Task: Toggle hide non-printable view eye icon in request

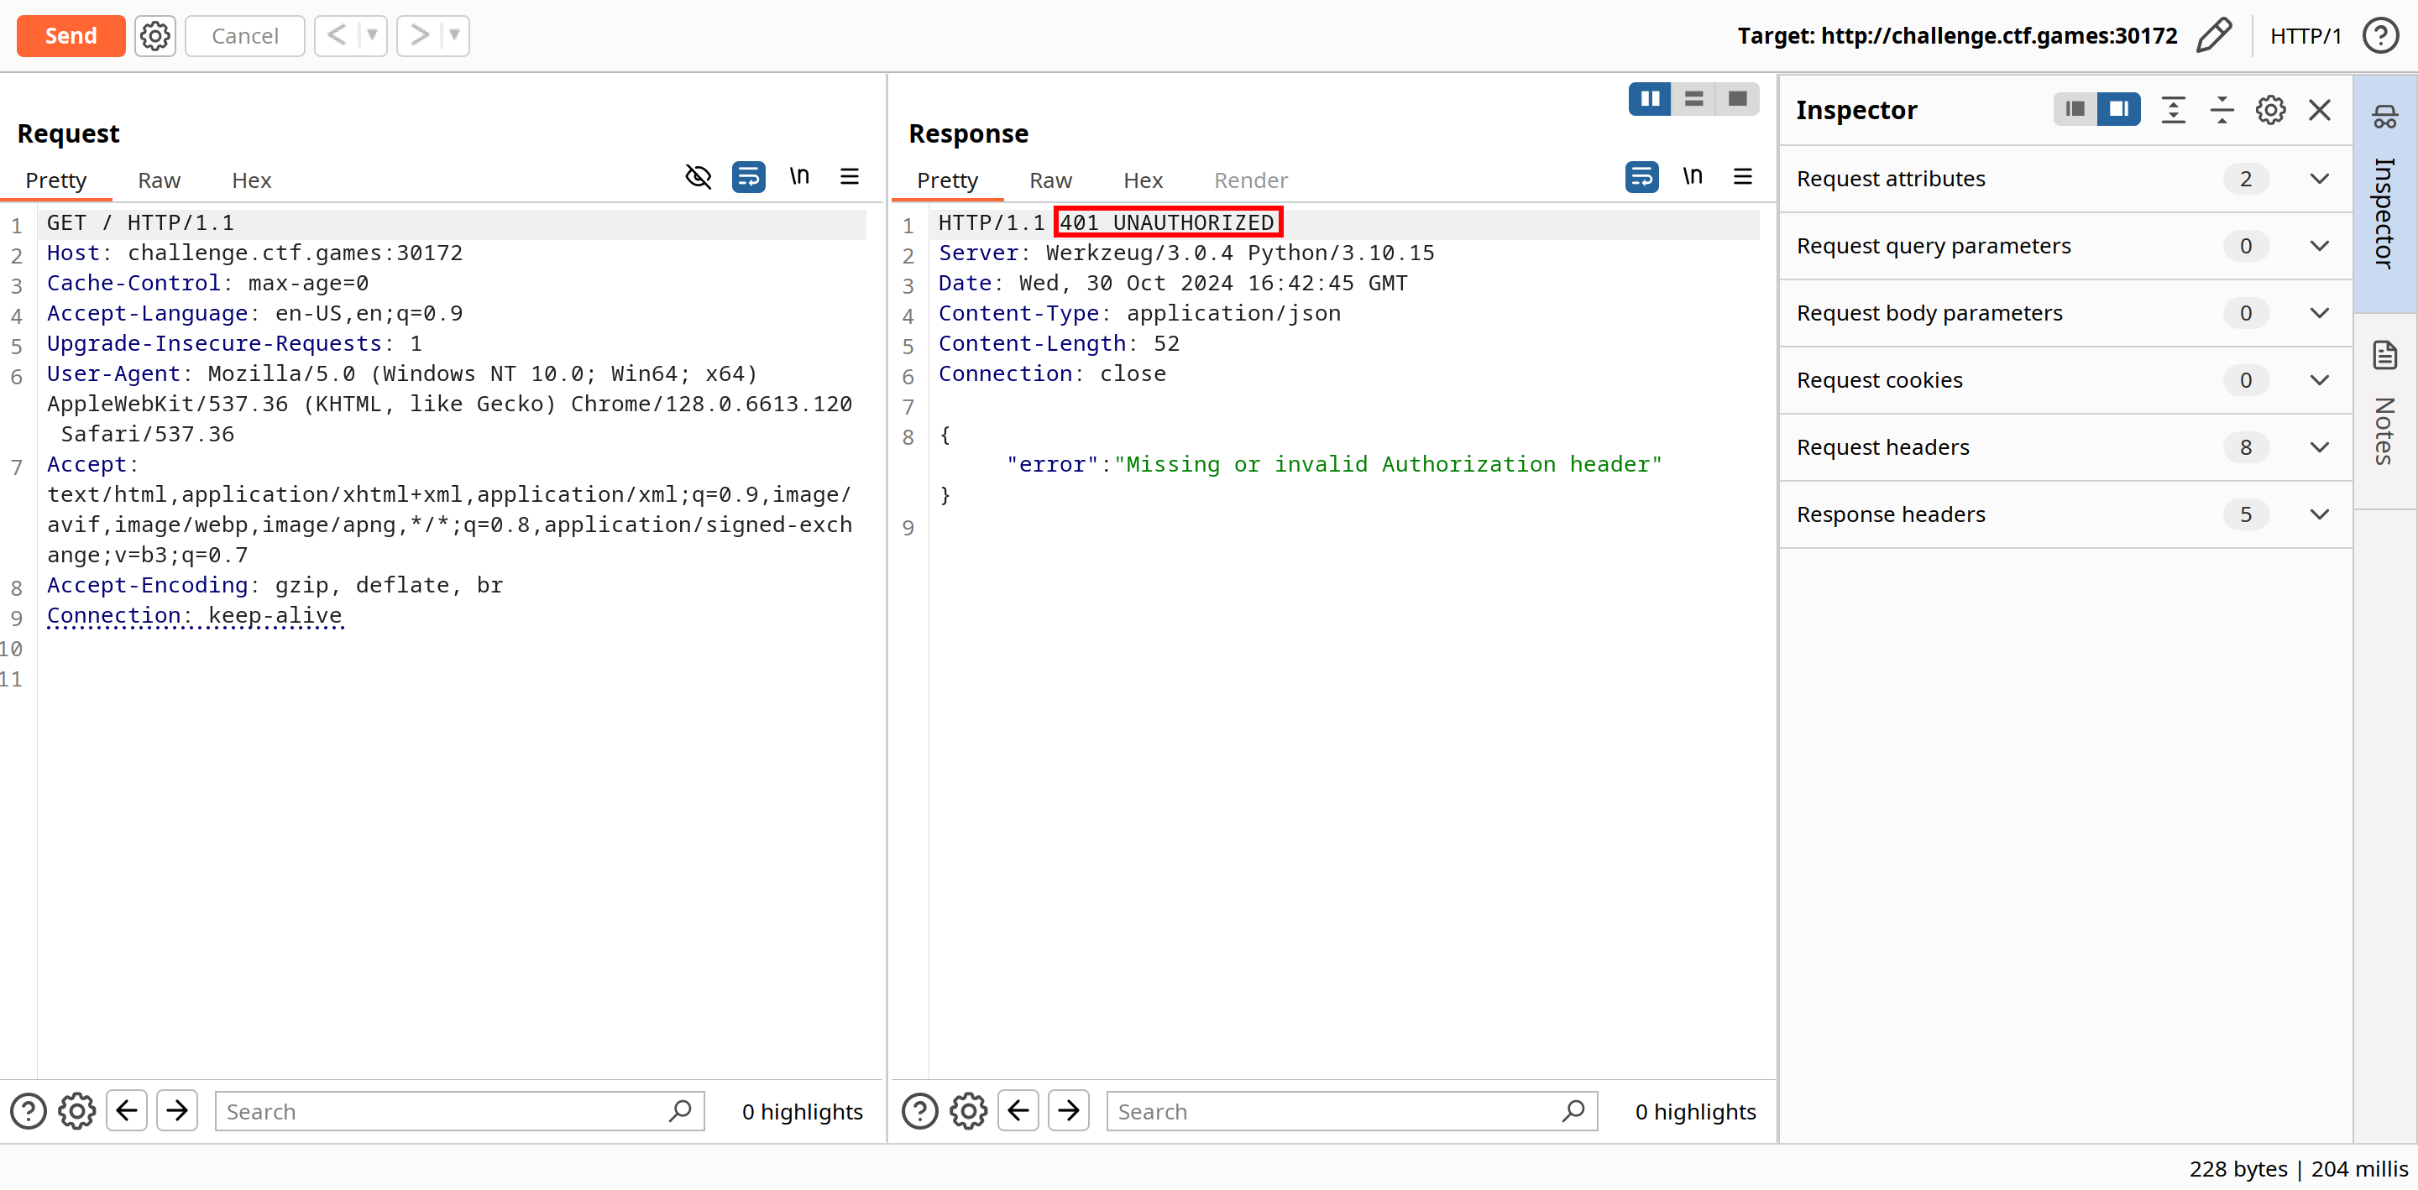Action: point(699,176)
